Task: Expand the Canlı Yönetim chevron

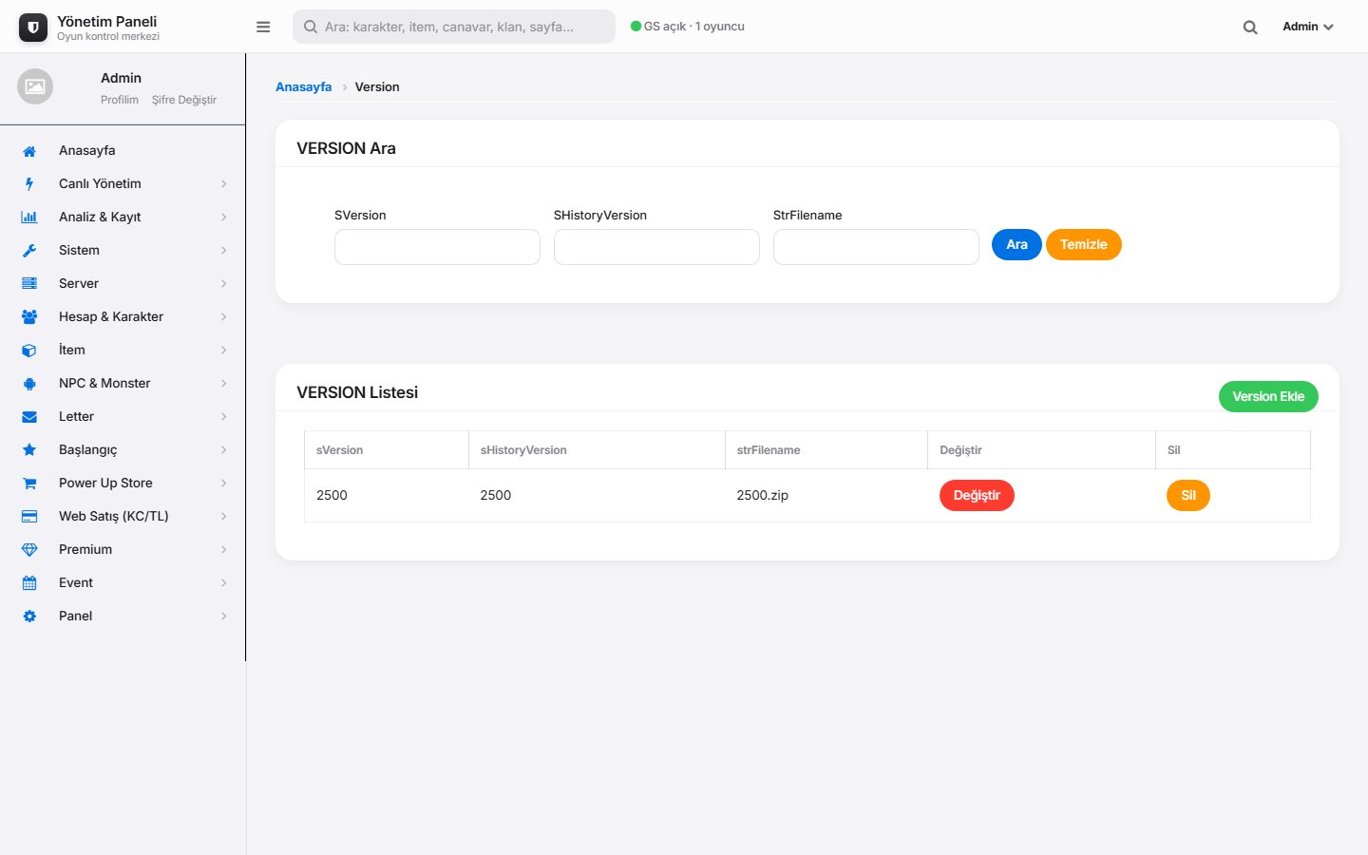Action: [x=224, y=184]
